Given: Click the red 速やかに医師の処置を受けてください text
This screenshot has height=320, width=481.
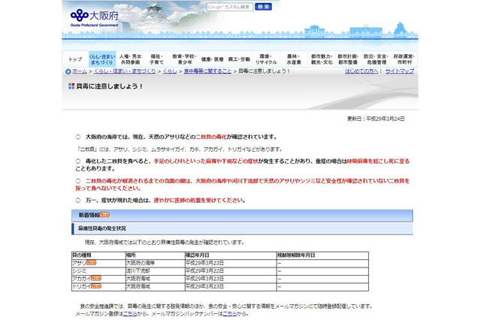Looking at the screenshot, I should (198, 200).
